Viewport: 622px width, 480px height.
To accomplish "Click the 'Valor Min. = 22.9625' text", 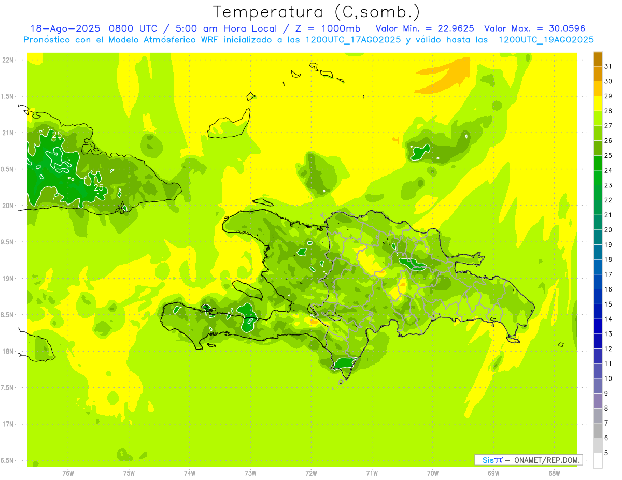I will 425,28.
